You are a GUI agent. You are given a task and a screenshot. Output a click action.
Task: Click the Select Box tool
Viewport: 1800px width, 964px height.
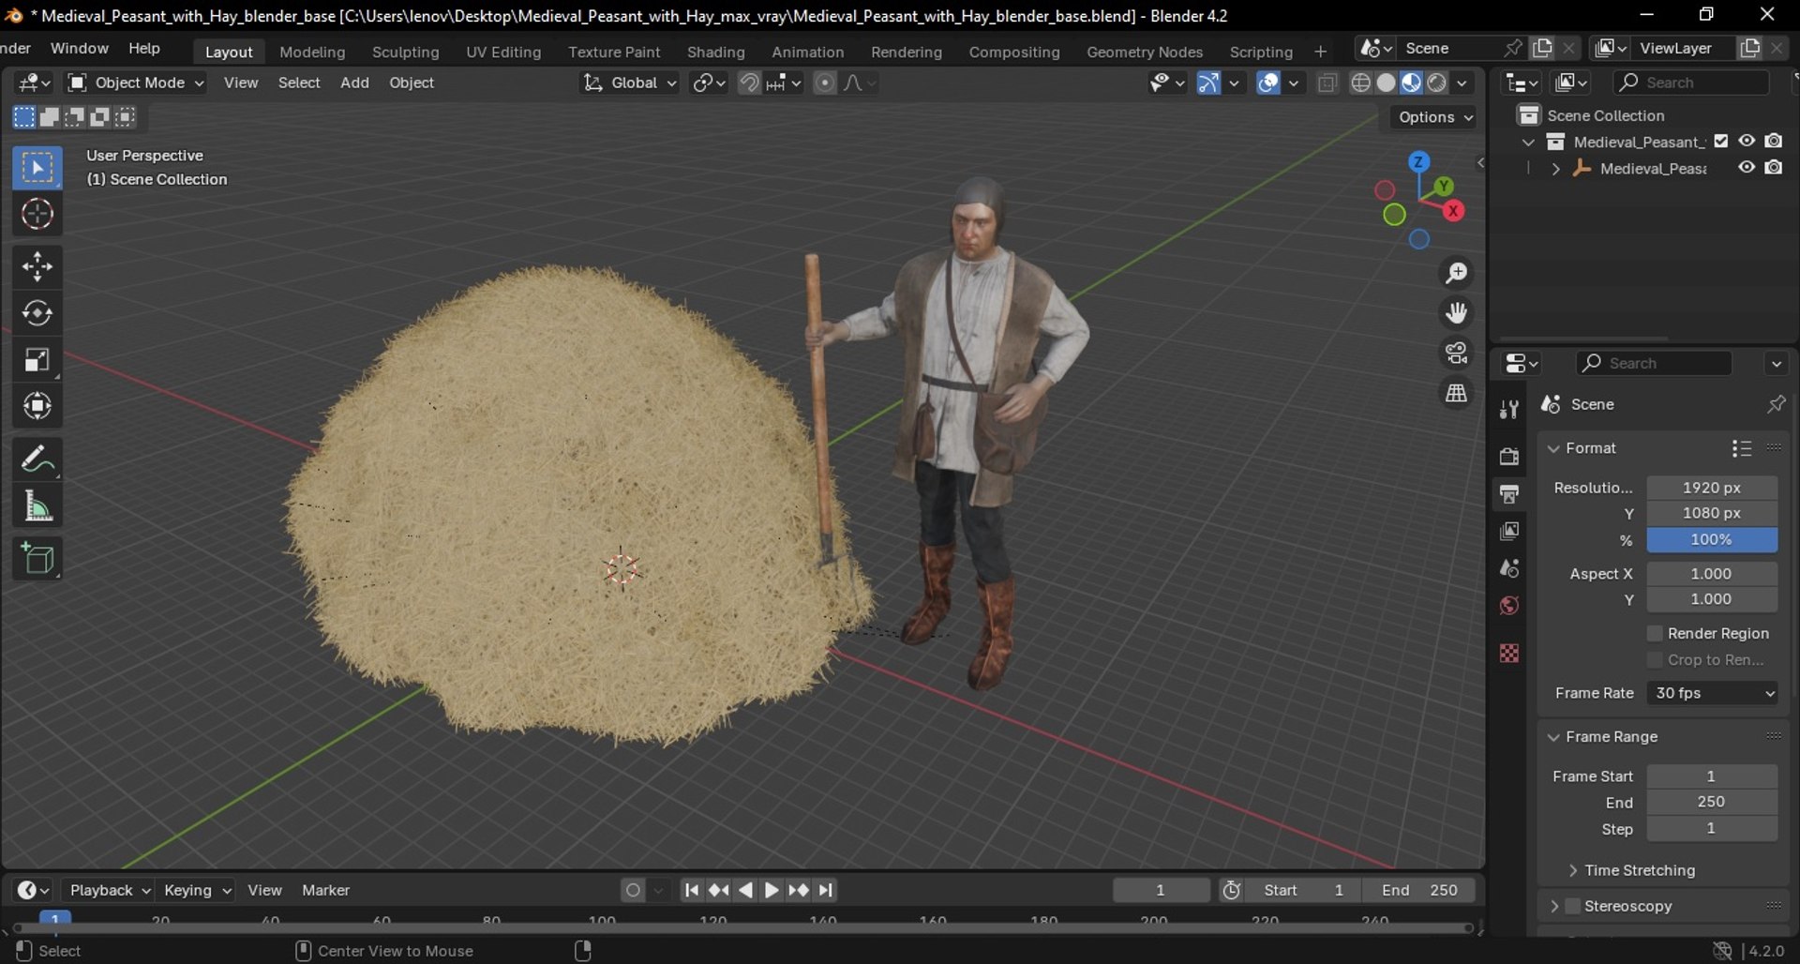coord(37,169)
